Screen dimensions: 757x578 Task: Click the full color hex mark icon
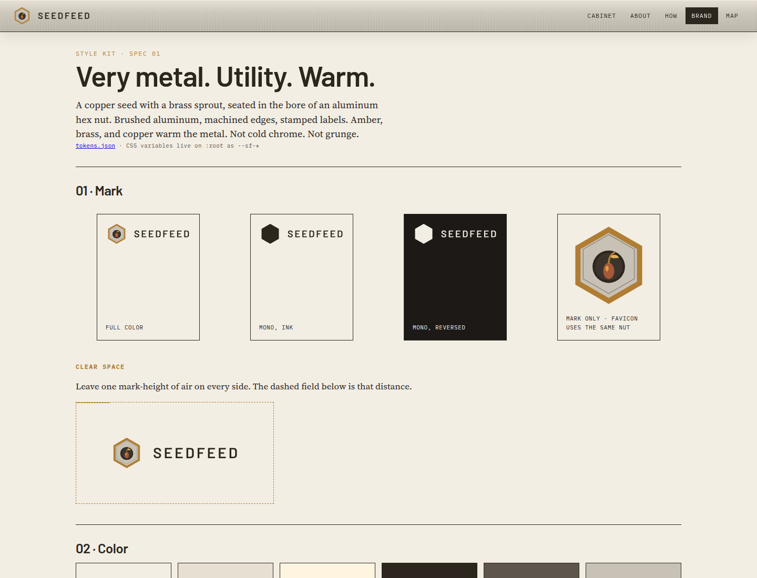pos(117,234)
